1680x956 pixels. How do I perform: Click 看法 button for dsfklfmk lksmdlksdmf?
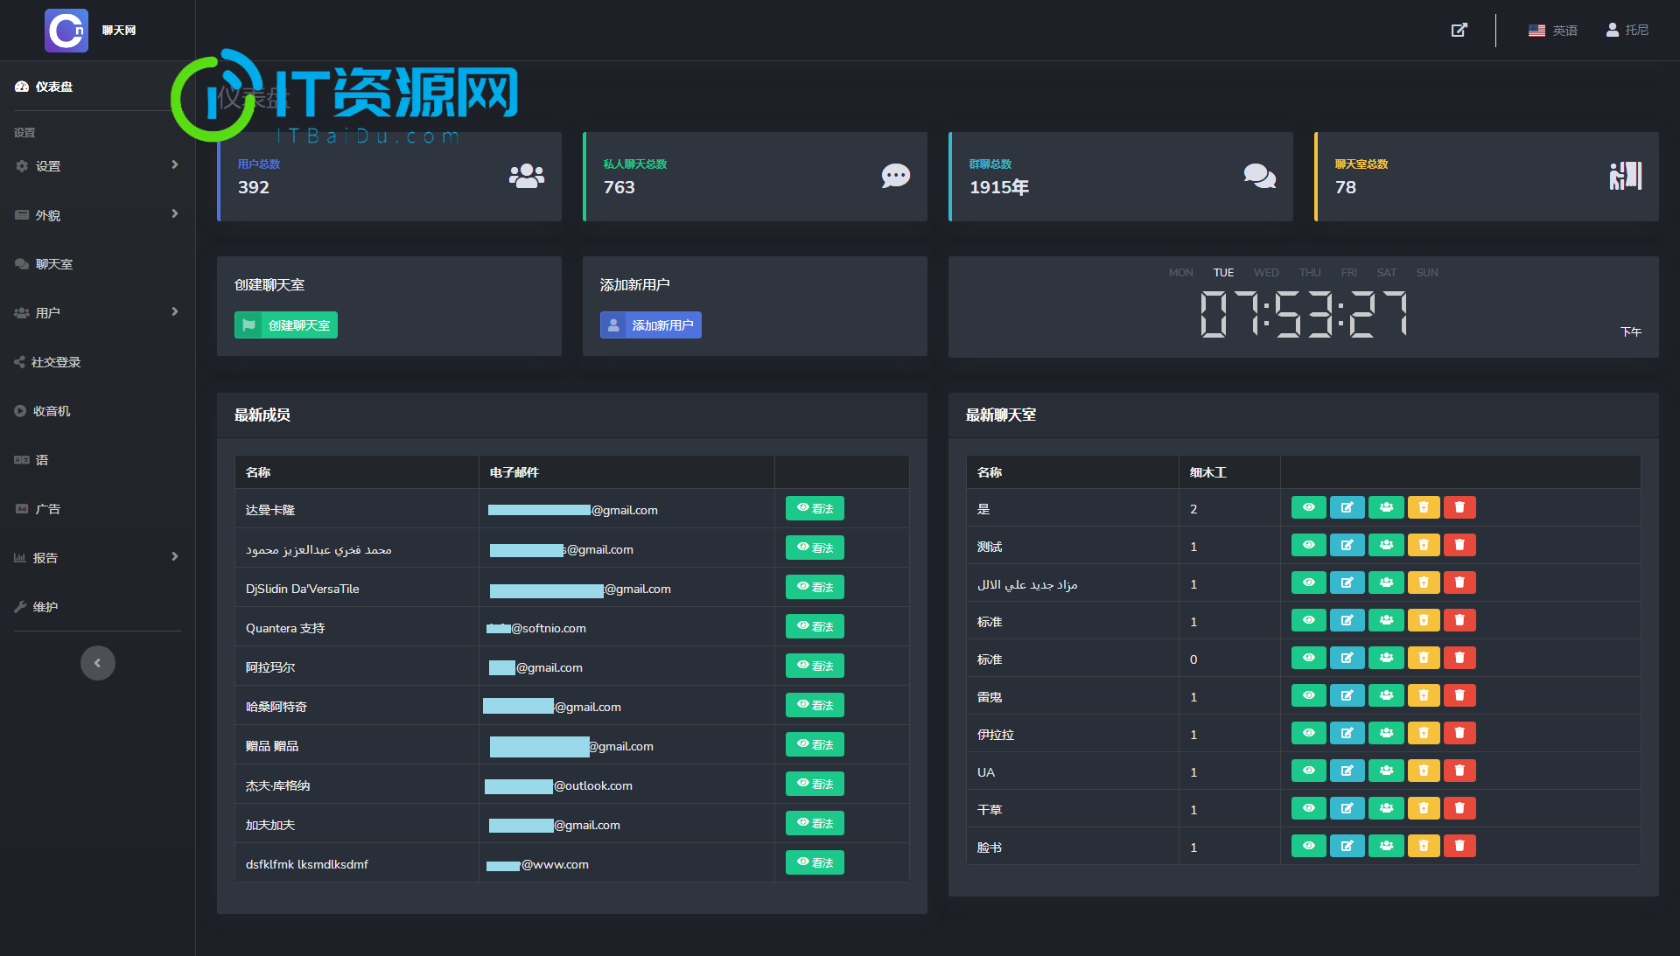click(x=815, y=862)
